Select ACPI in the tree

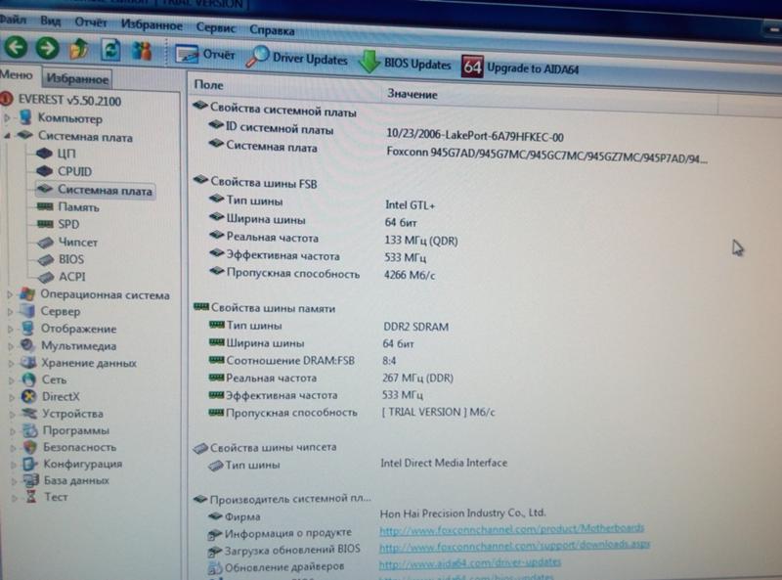(x=71, y=277)
